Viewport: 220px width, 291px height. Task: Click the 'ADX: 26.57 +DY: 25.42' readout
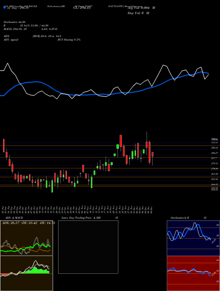[x=20, y=223]
